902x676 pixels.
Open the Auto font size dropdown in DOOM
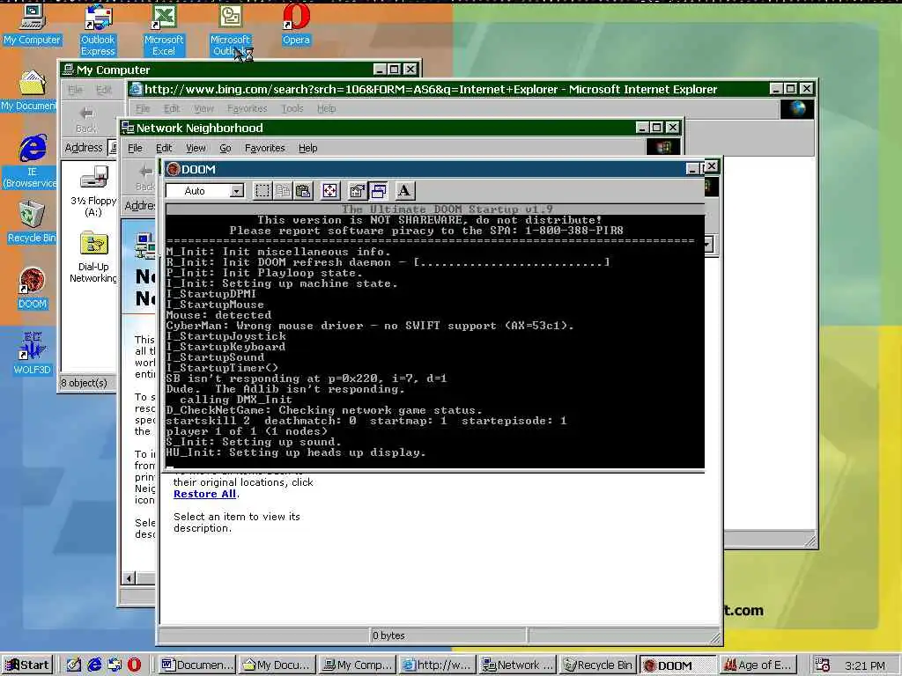click(236, 191)
